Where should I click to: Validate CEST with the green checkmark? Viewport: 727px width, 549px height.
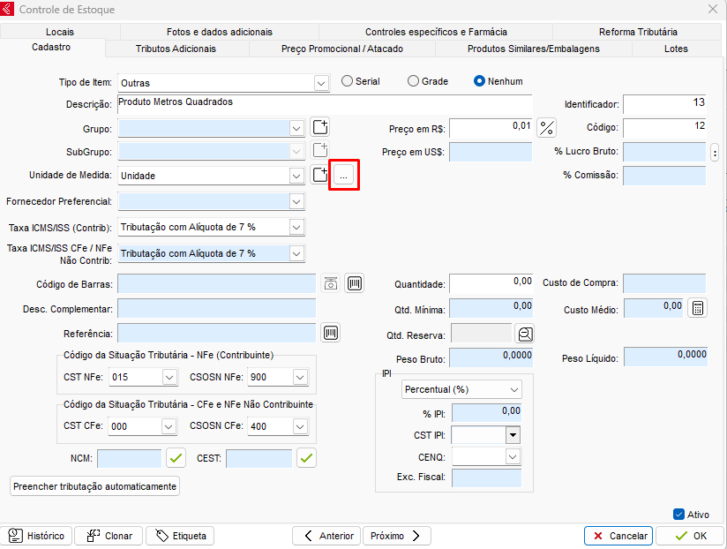(x=306, y=458)
